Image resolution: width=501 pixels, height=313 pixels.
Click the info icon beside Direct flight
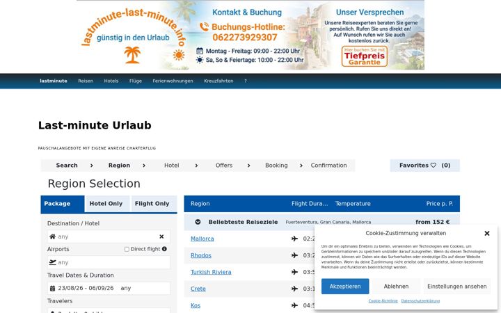click(x=164, y=249)
